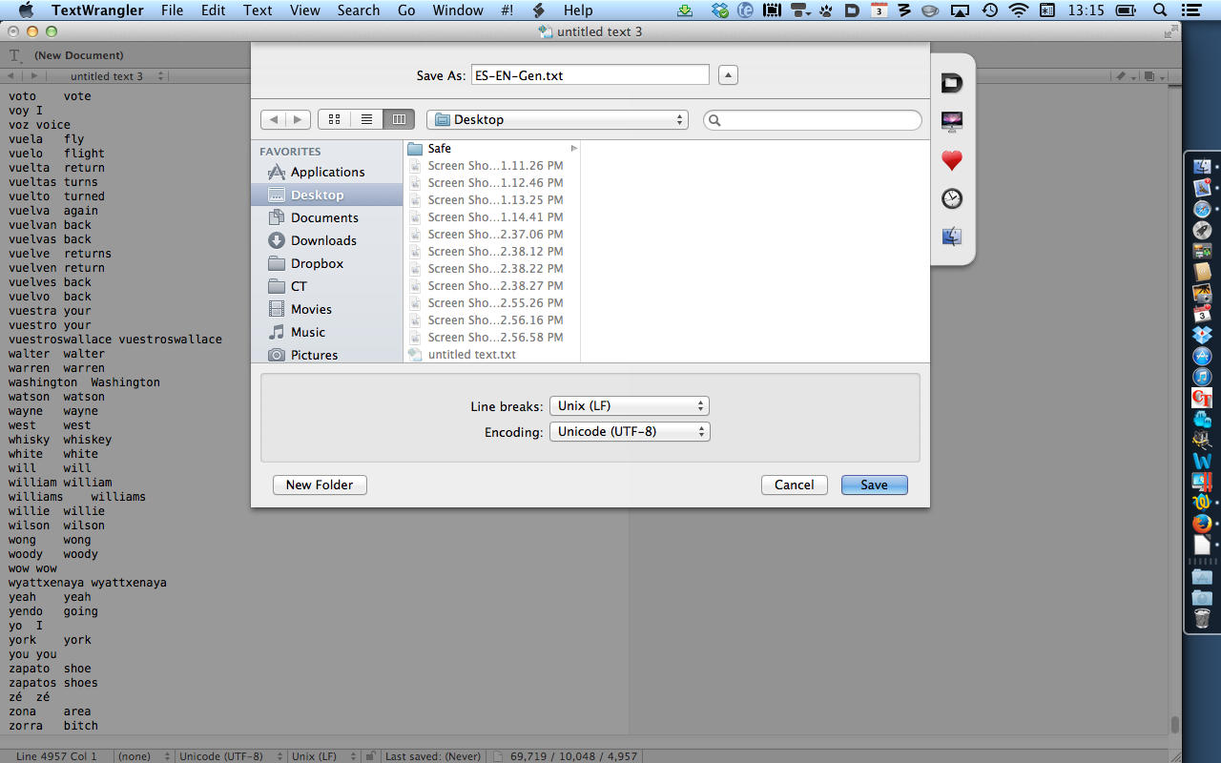
Task: Open the Desktop location dropdown
Action: coord(557,119)
